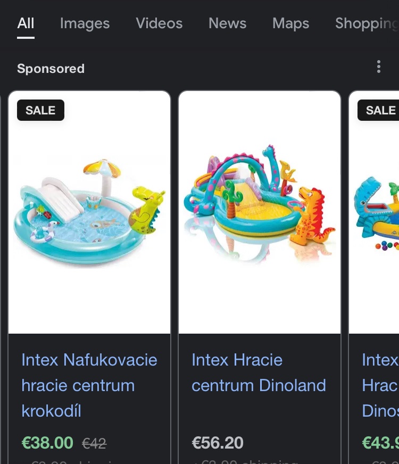This screenshot has width=399, height=464.
Task: Select the All search tab
Action: tap(26, 23)
